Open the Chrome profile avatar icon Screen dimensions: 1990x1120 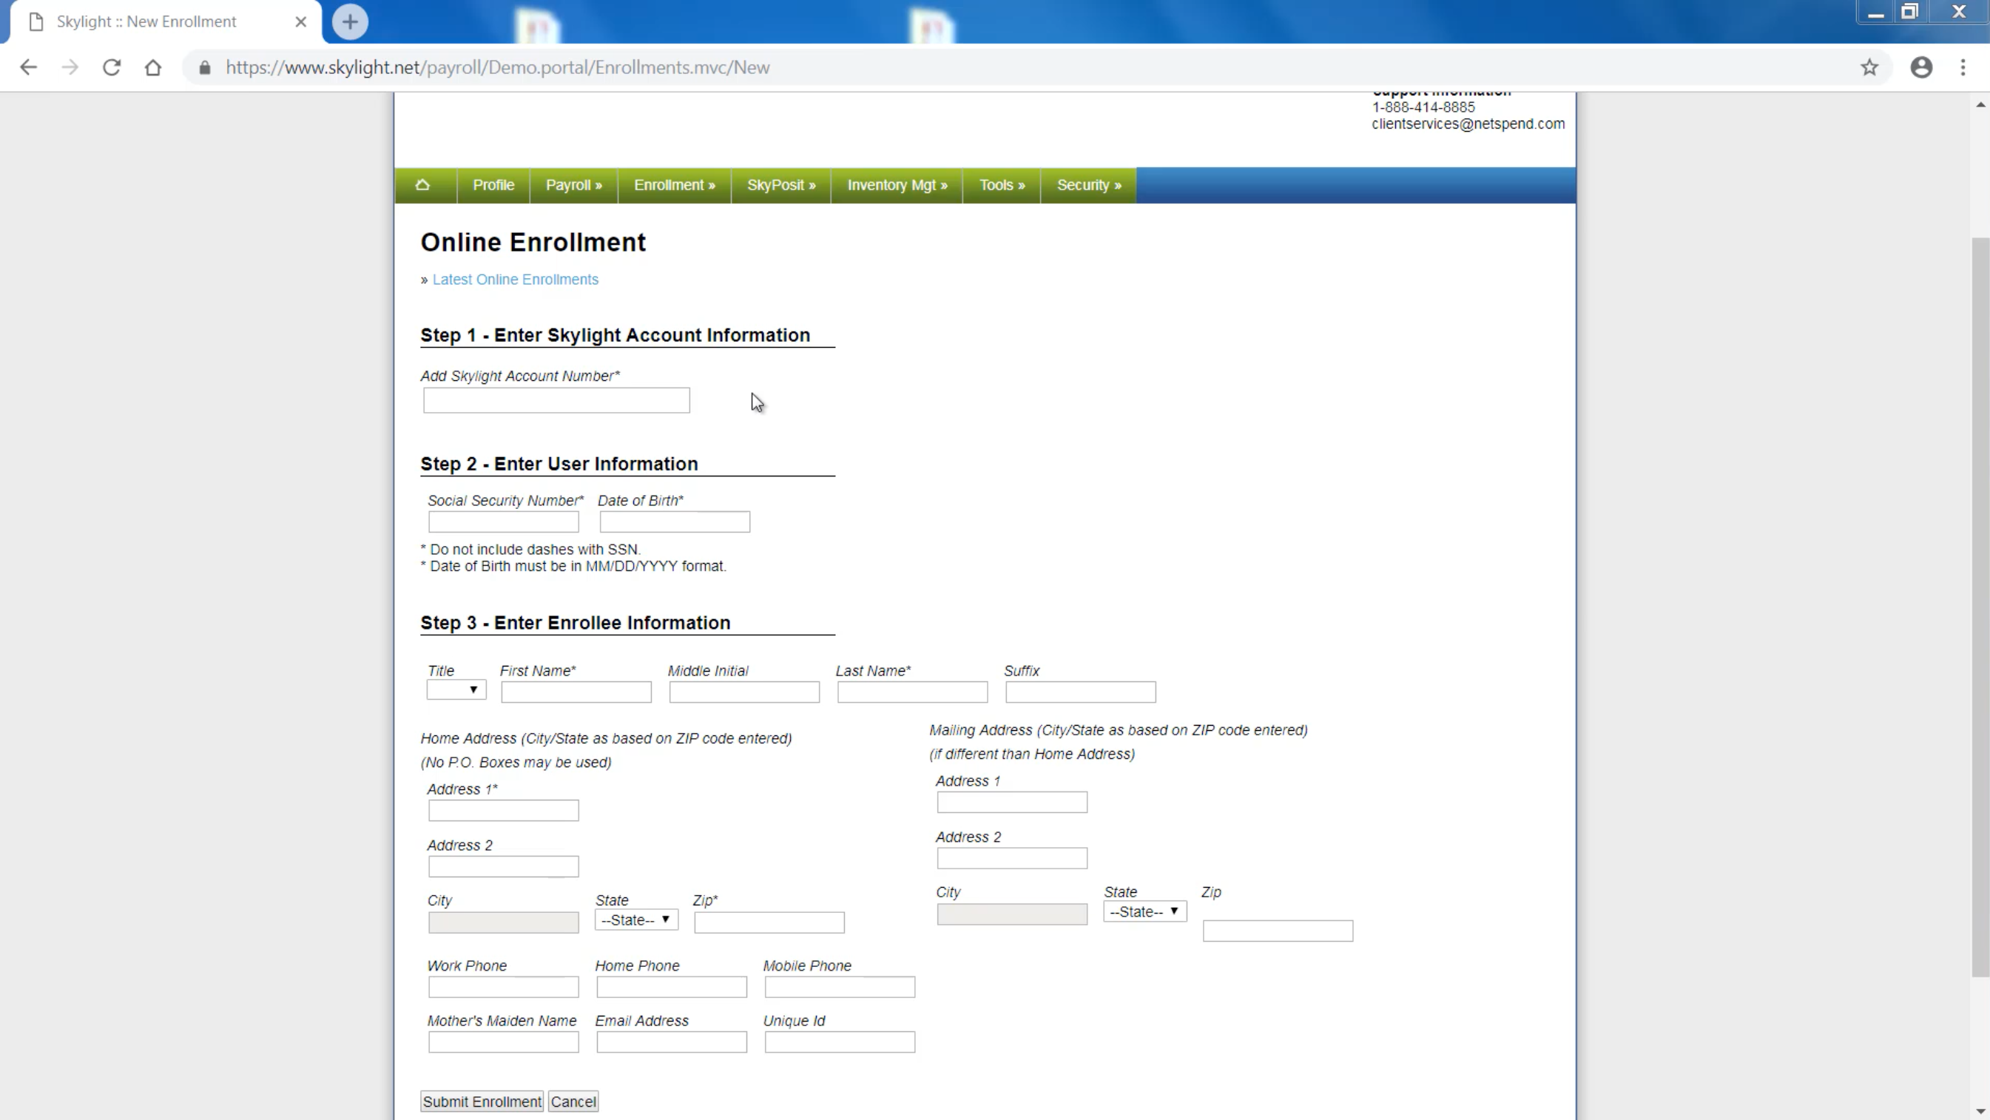1921,67
